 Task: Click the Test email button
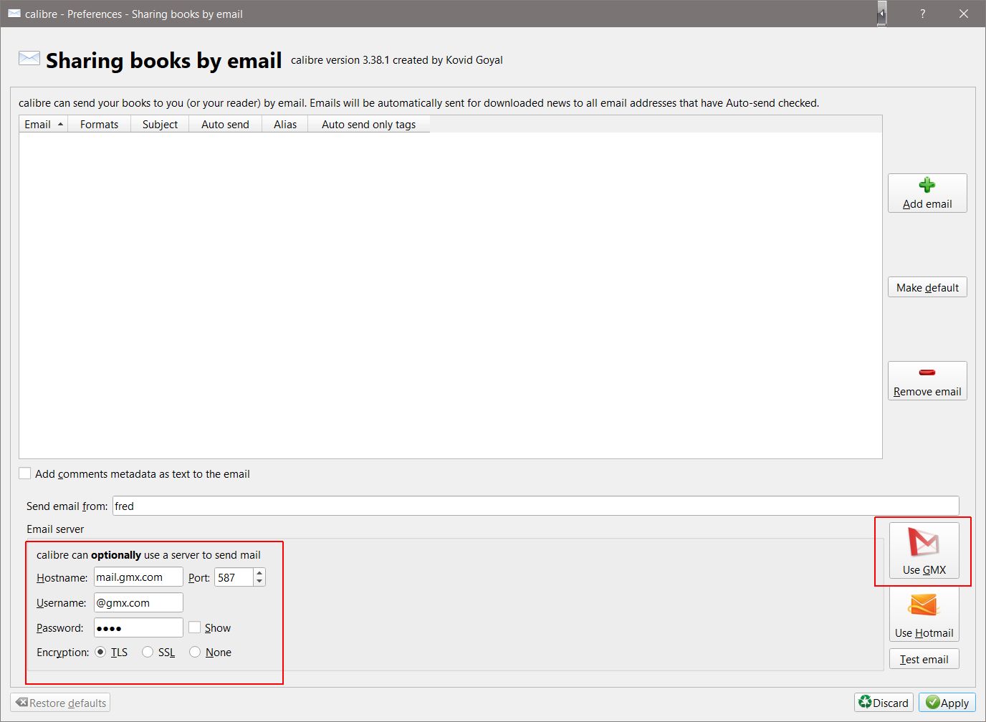tap(924, 659)
